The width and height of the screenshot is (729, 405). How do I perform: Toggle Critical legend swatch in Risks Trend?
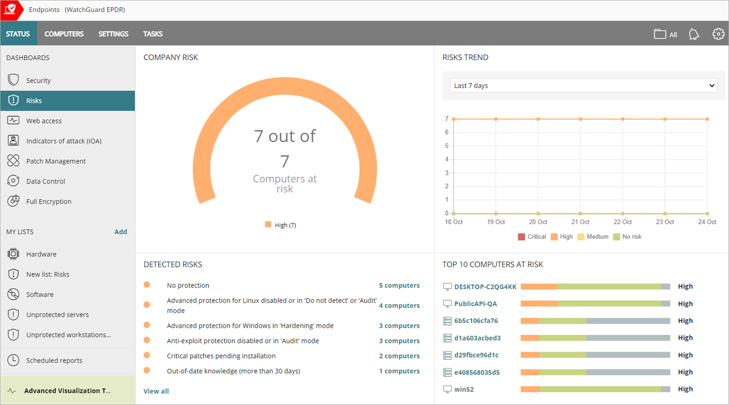[x=522, y=237]
